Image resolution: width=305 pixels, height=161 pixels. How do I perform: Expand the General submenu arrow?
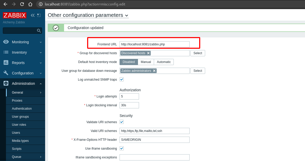pos(41,92)
